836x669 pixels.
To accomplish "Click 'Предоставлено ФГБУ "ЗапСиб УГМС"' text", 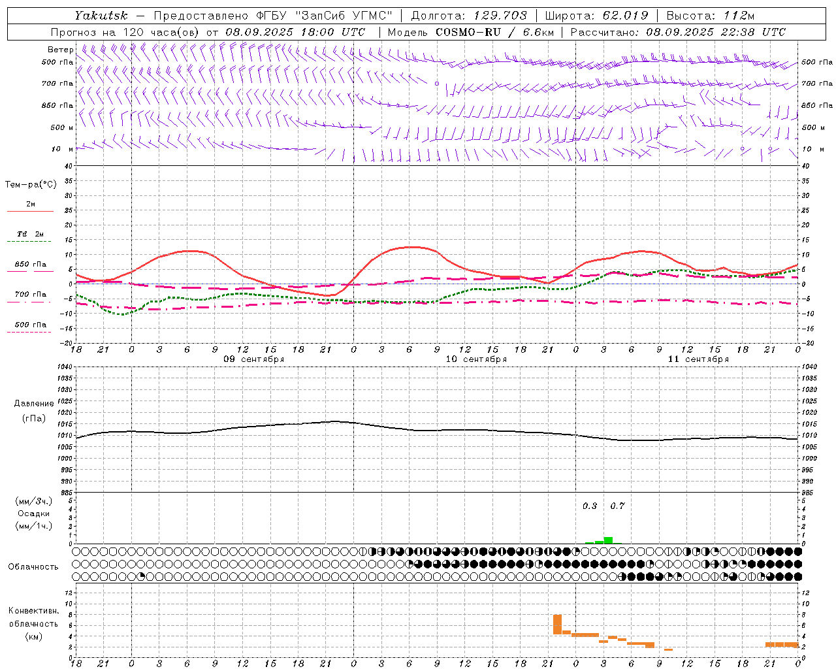I will (x=273, y=16).
